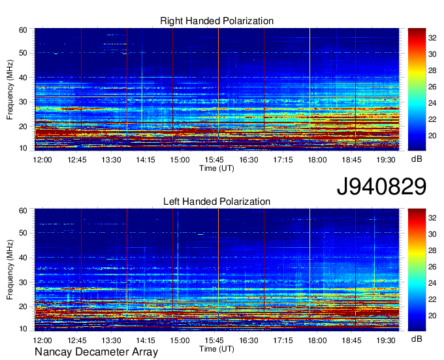Screen dimensions: 444x360
Task: Click the 60 MHz tick on the top plot
Action: click(23, 30)
